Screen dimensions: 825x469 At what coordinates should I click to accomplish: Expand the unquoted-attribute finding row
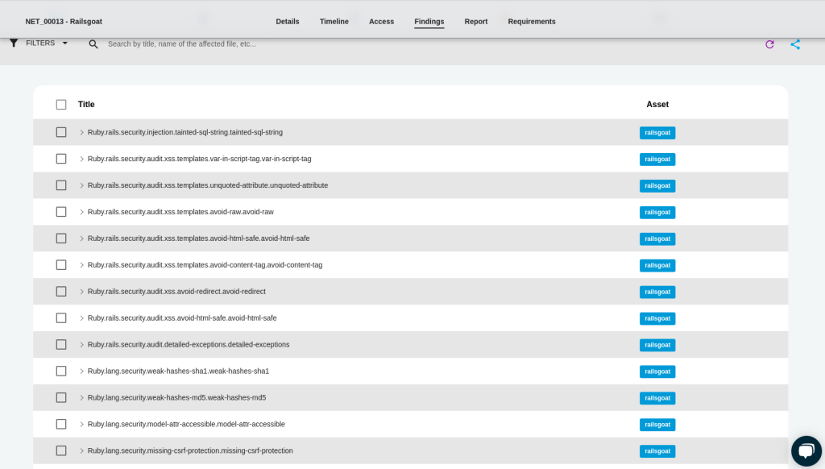pos(81,185)
